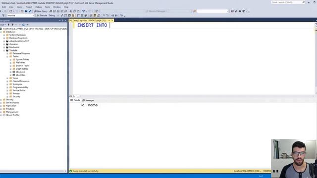This screenshot has height=178, width=317.
Task: Open the Window menu
Action: point(57,7)
